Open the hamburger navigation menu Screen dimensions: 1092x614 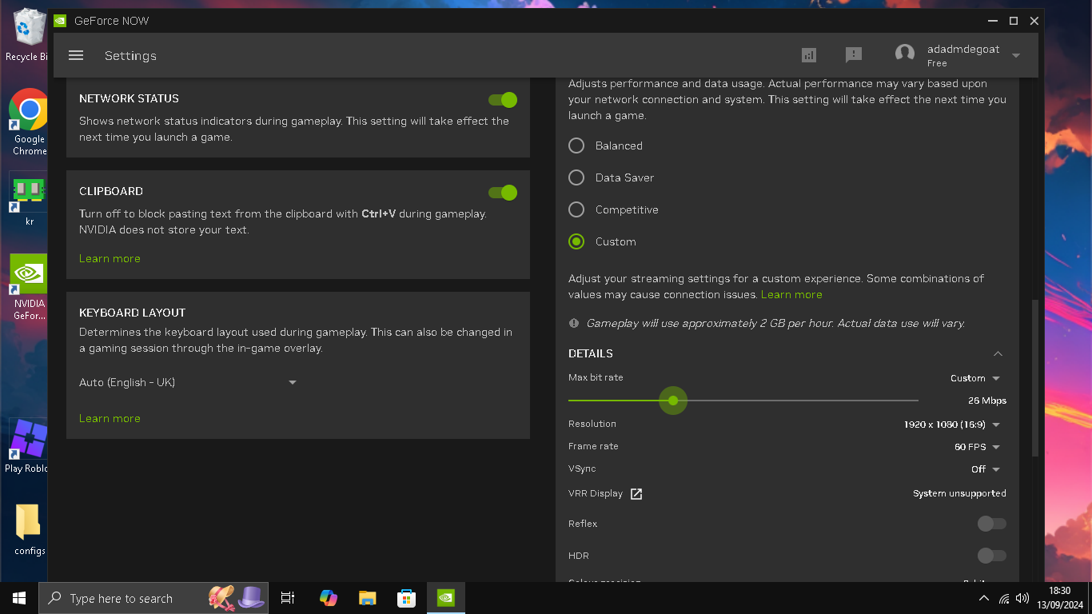point(76,55)
